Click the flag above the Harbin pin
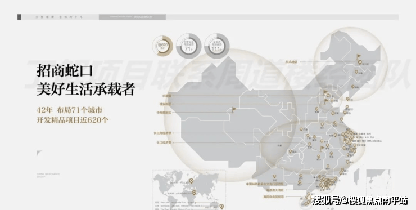This screenshot has height=210, width=416. pyautogui.click(x=359, y=57)
